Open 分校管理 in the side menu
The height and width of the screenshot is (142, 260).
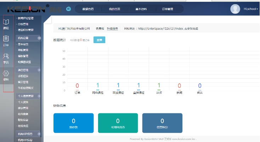23,24
